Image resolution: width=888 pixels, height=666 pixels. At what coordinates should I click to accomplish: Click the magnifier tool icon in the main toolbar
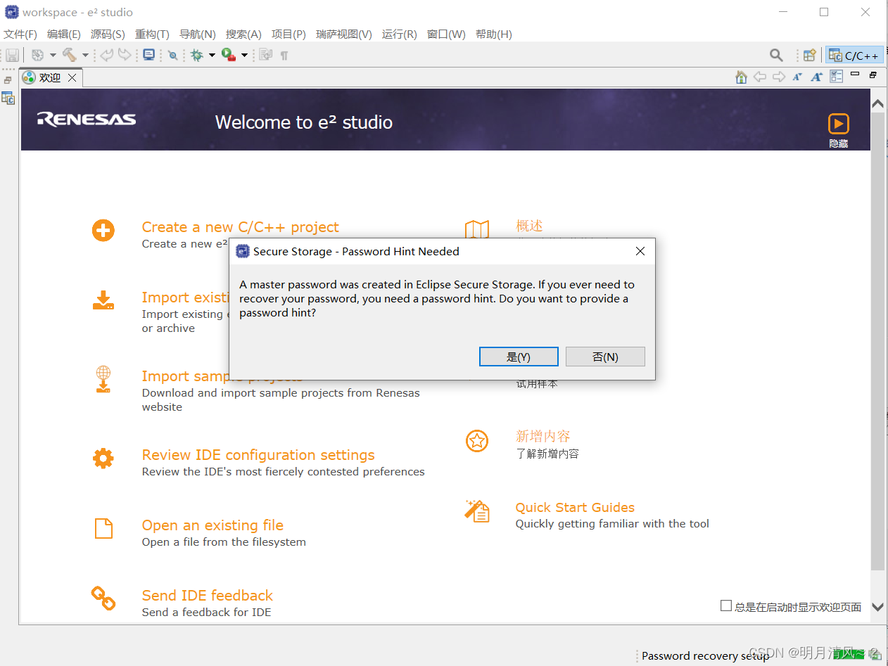tap(172, 55)
